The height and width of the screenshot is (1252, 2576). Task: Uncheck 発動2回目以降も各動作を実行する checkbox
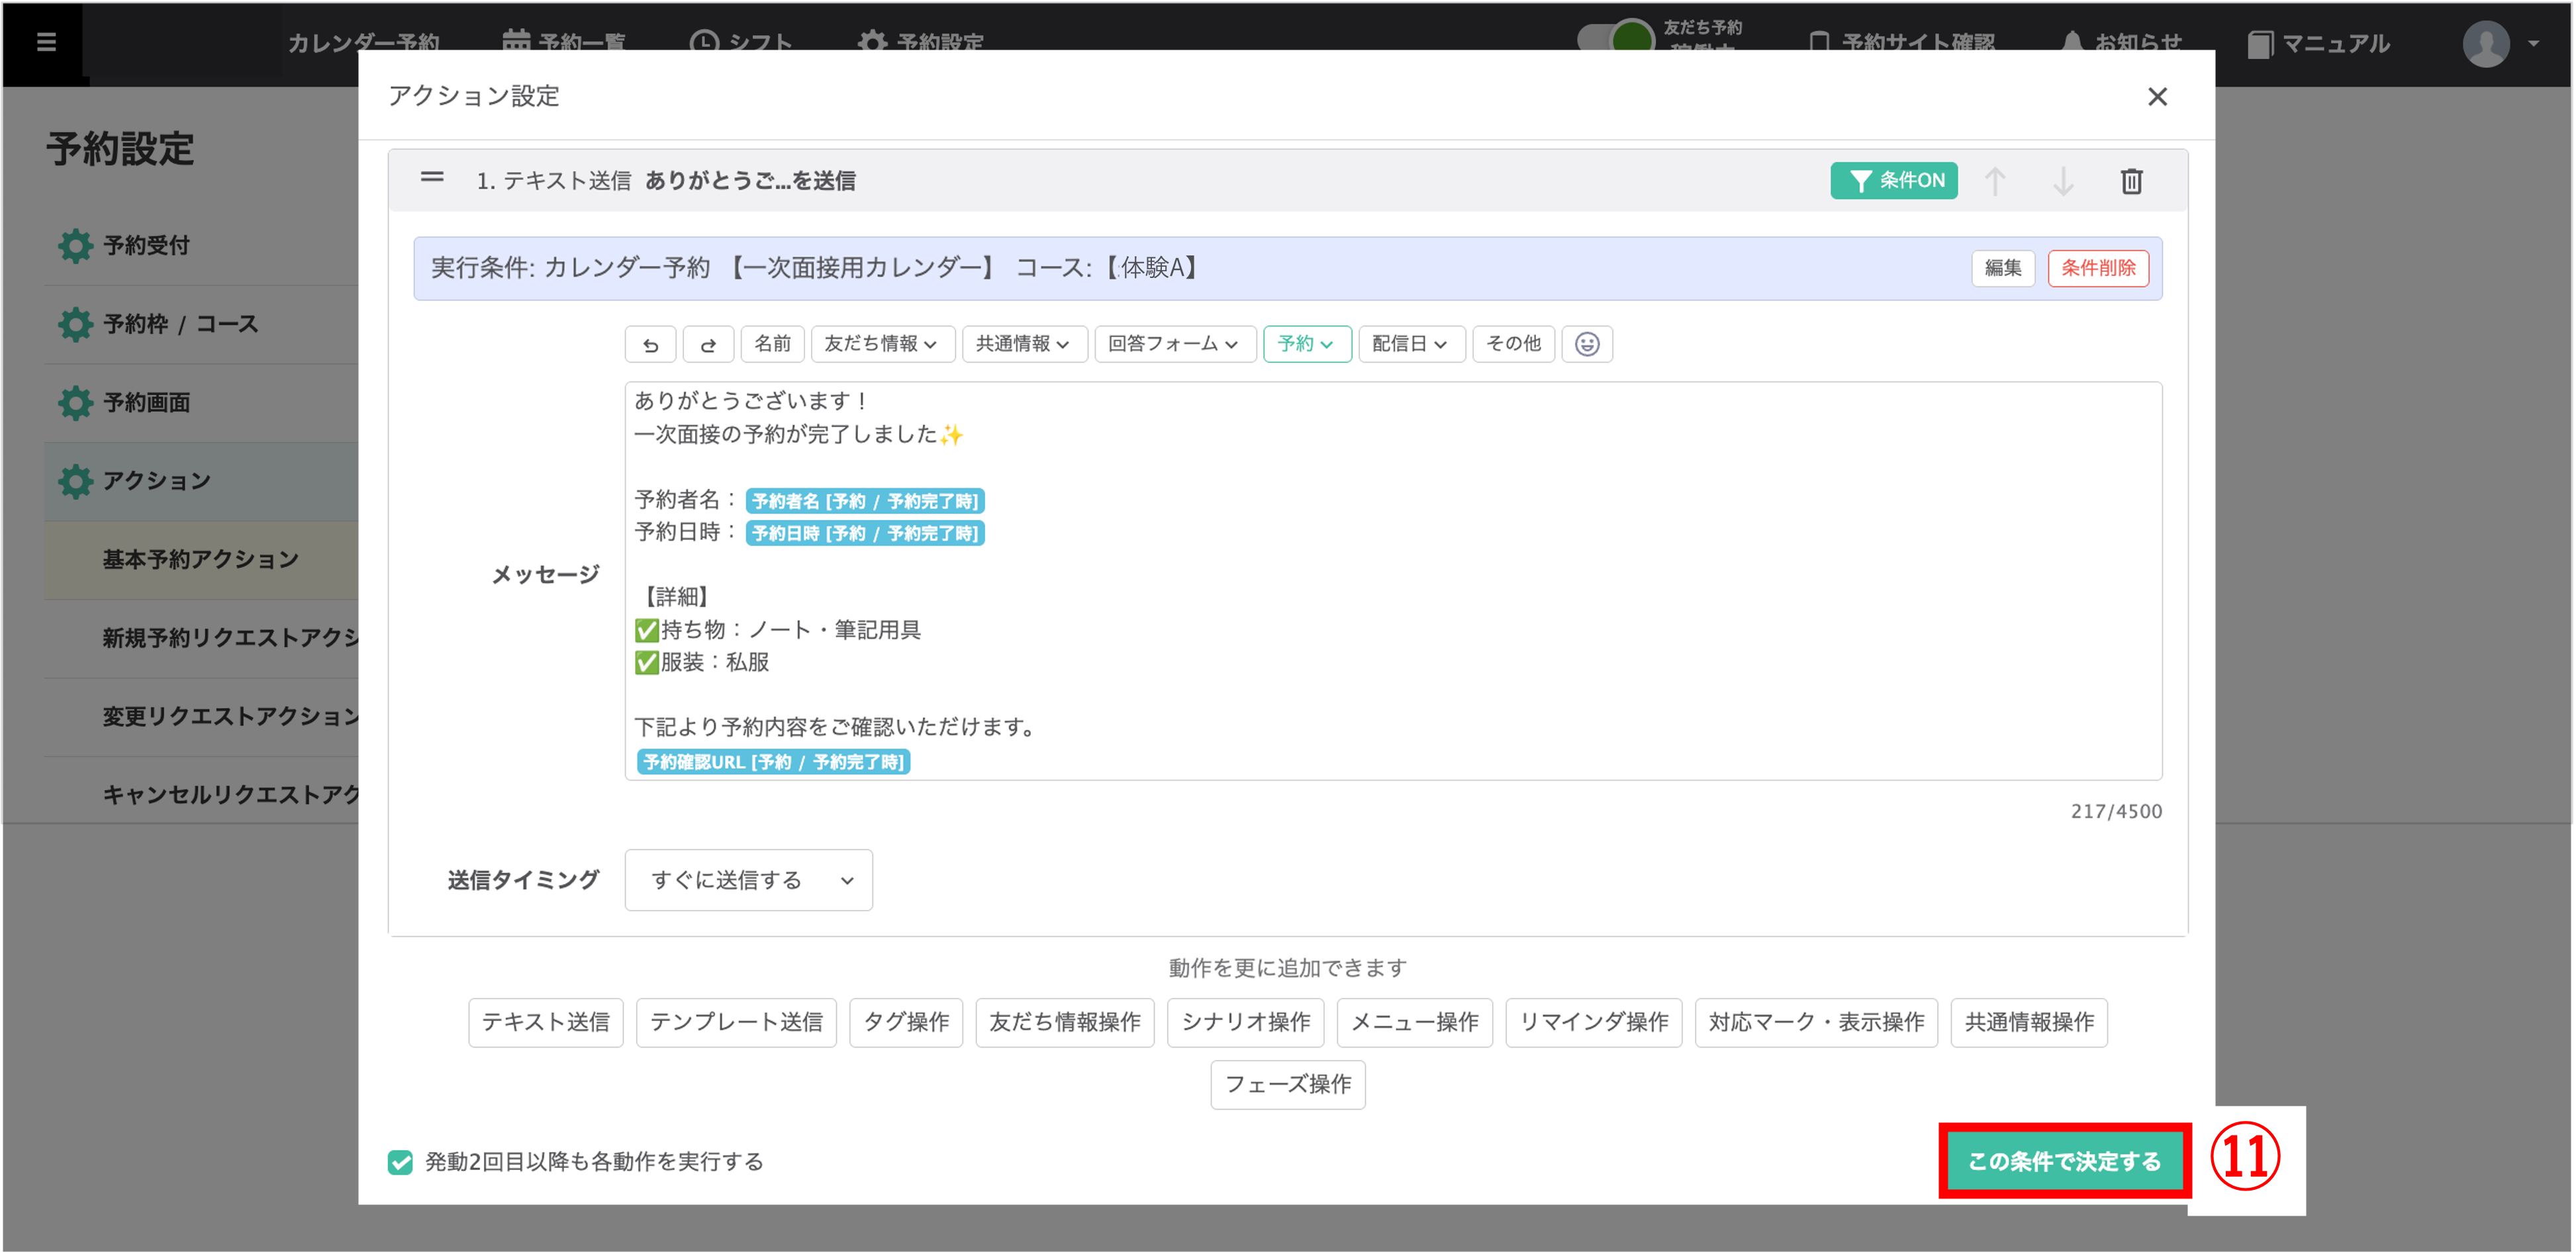pos(400,1162)
